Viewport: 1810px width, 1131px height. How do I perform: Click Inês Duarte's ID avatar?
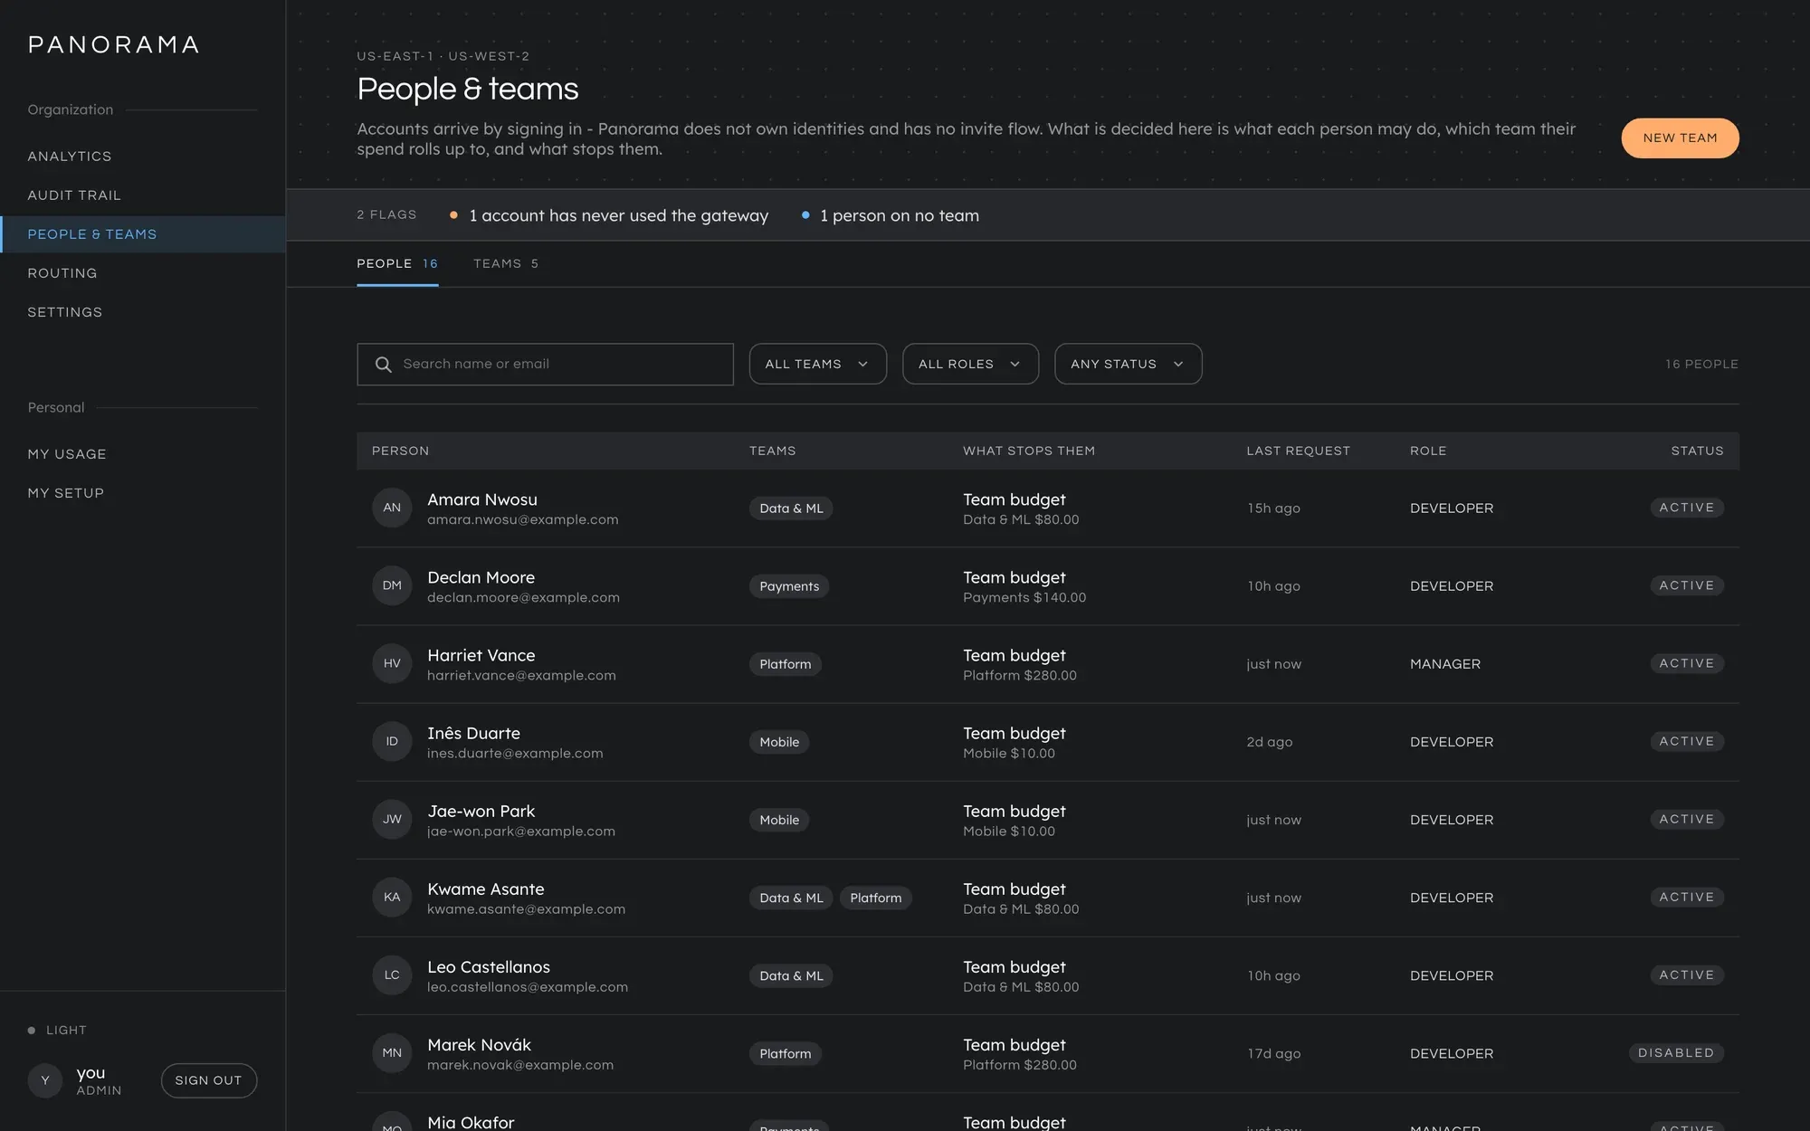click(392, 741)
